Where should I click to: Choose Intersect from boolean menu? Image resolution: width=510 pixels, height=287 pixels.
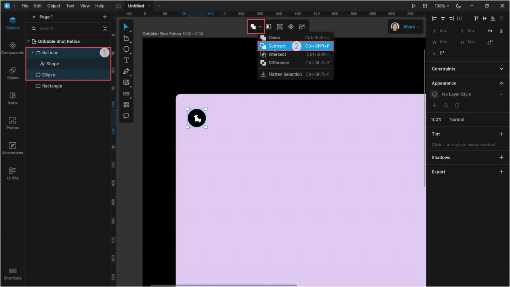pos(295,54)
